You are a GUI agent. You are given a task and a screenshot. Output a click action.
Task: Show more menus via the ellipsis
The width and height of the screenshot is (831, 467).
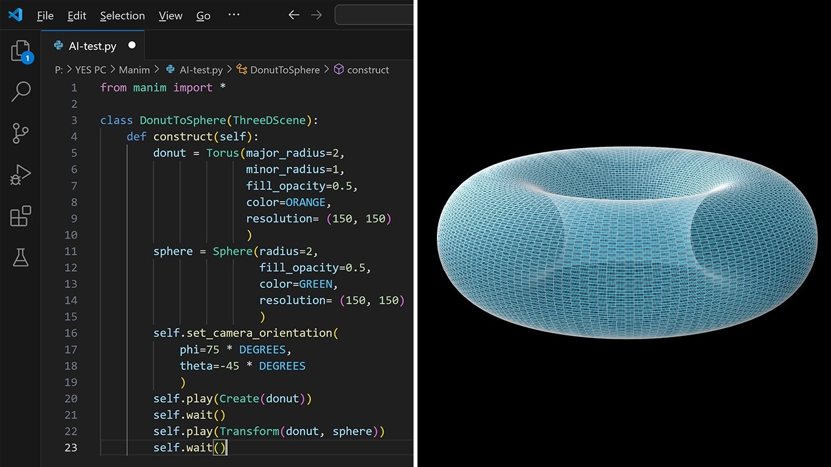coord(234,15)
